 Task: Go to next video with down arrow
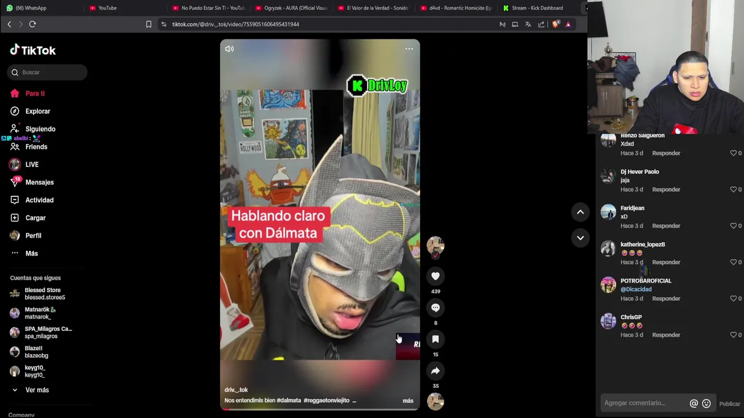[580, 237]
